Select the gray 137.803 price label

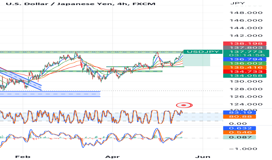coord(245,48)
